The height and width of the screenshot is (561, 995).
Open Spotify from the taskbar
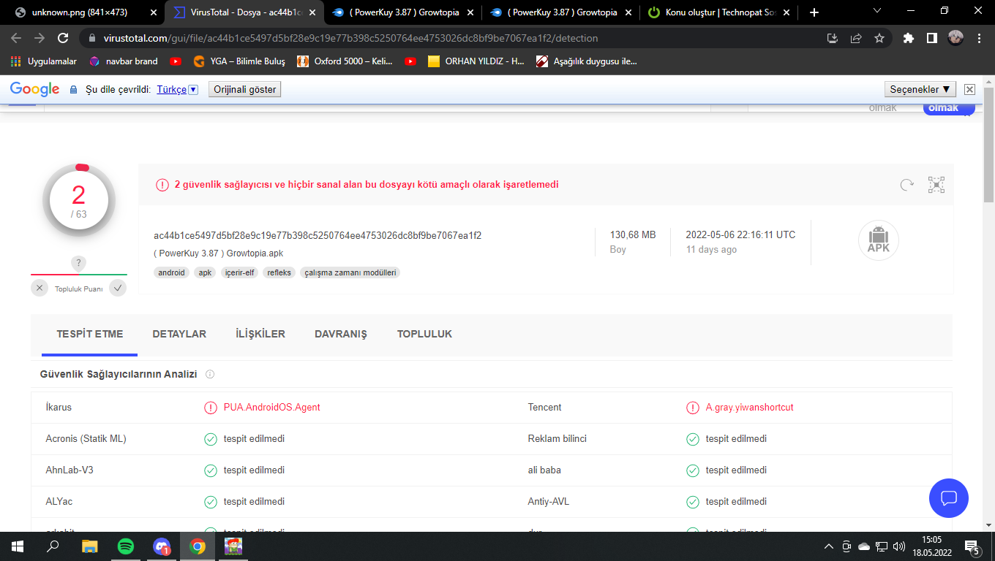click(126, 546)
